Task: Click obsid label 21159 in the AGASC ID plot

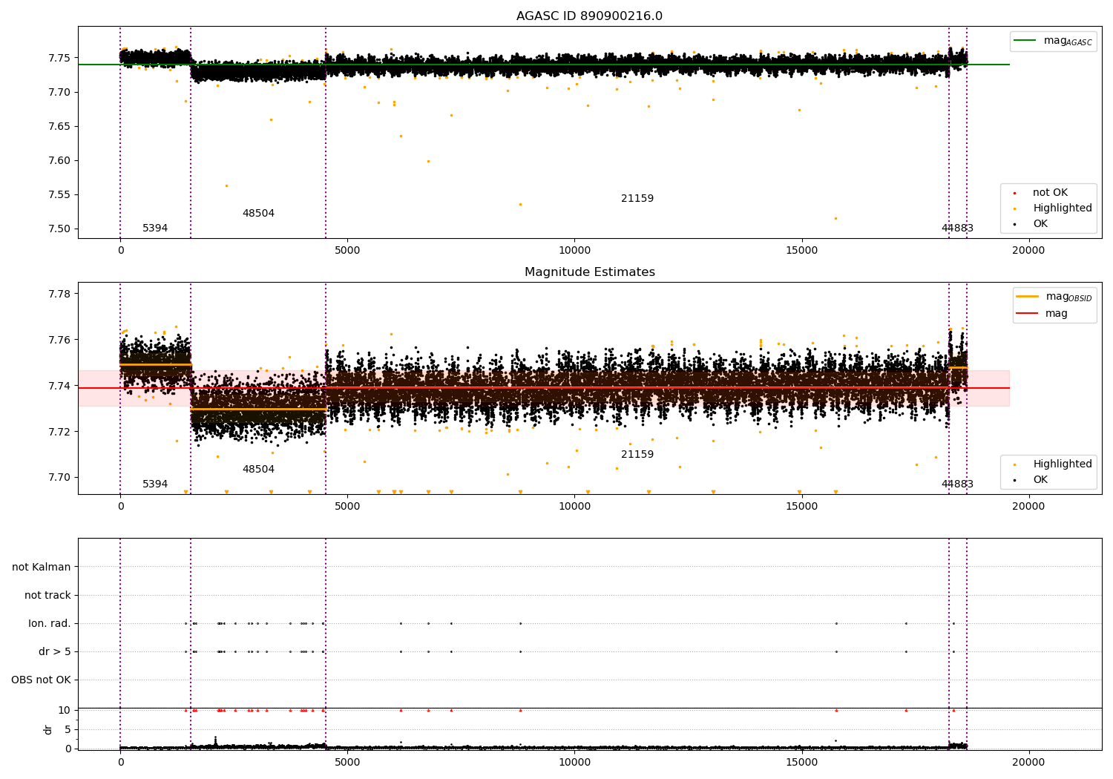Action: [637, 199]
